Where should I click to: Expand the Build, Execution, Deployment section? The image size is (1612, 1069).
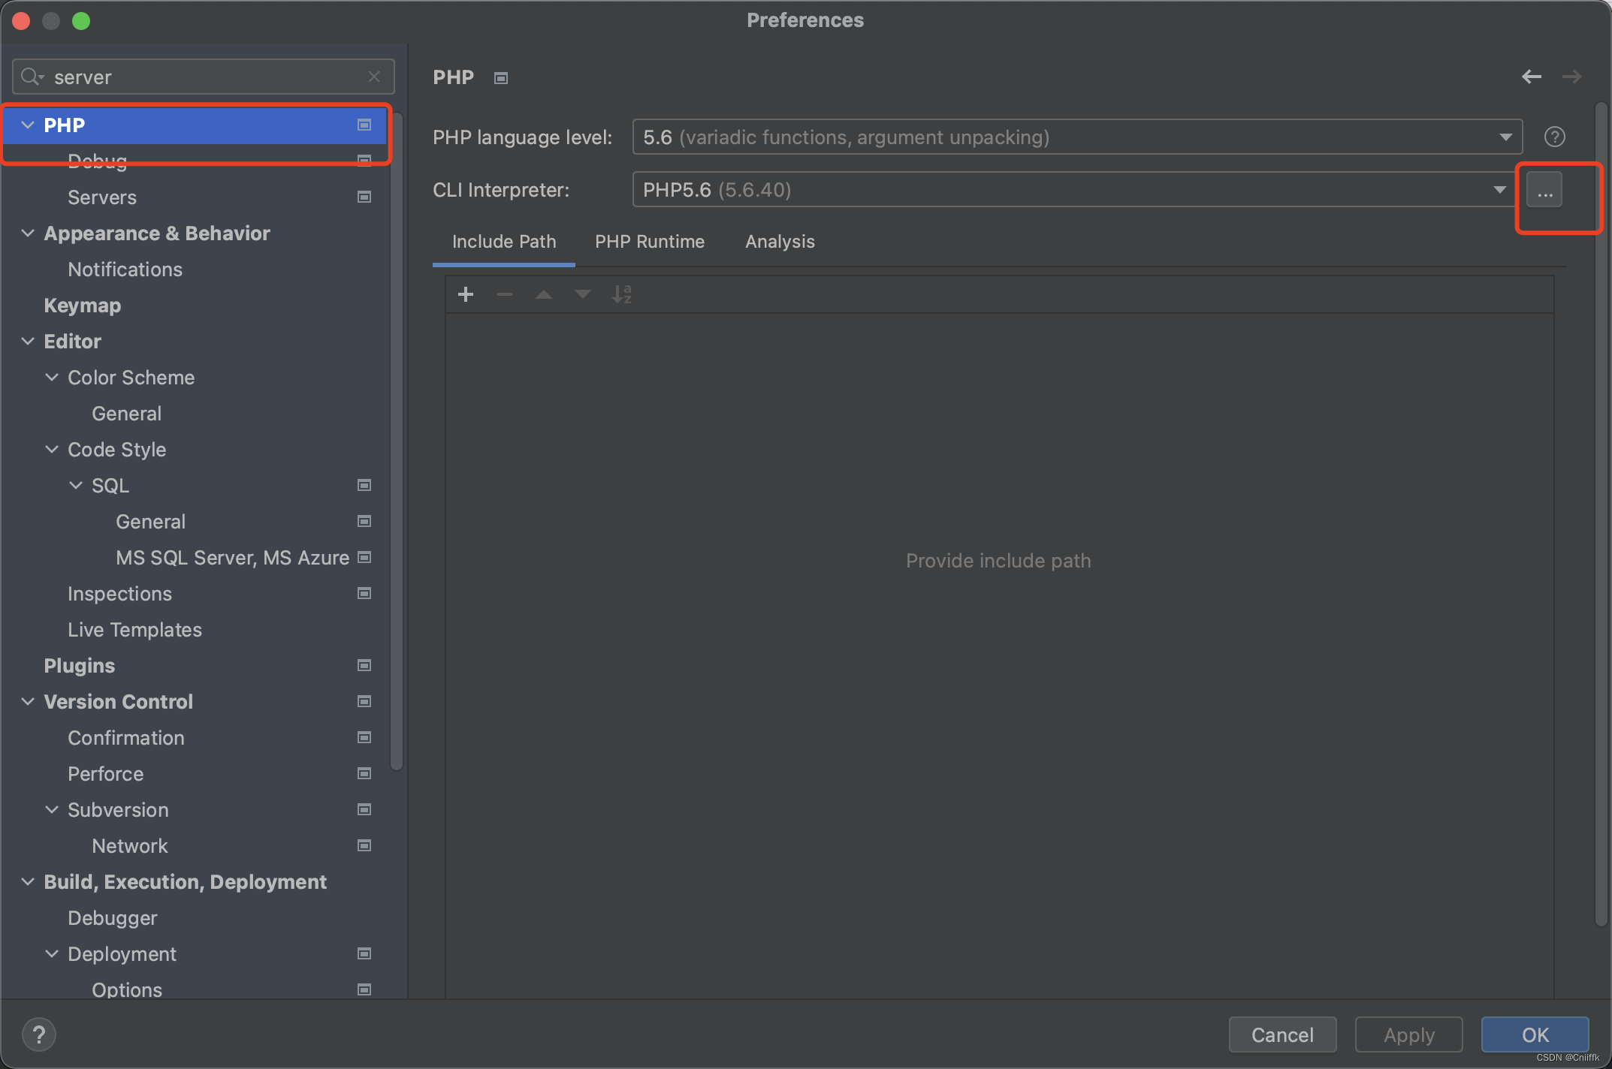pos(26,881)
